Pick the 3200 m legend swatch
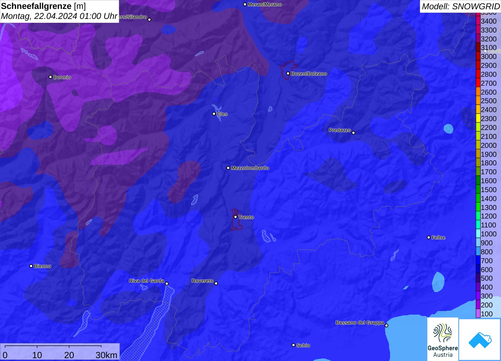501x361 pixels. [478, 39]
